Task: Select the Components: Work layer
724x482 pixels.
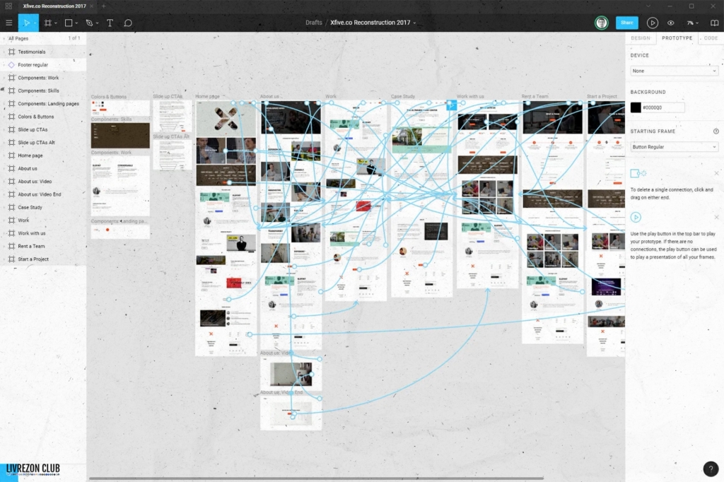Action: tap(43, 78)
